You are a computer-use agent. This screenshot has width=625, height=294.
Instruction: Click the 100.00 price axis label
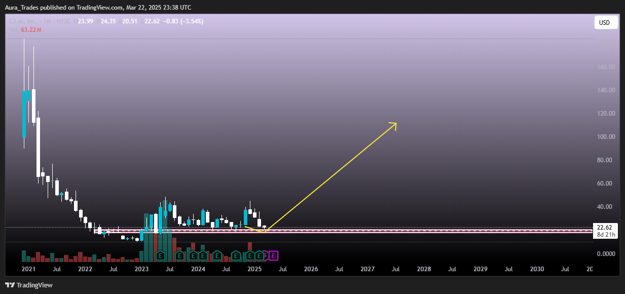pyautogui.click(x=606, y=137)
